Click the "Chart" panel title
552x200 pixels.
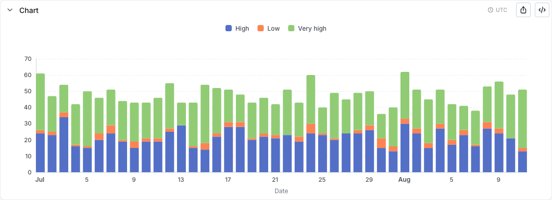pyautogui.click(x=29, y=10)
